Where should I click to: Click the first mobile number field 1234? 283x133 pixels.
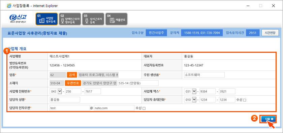click(208, 100)
